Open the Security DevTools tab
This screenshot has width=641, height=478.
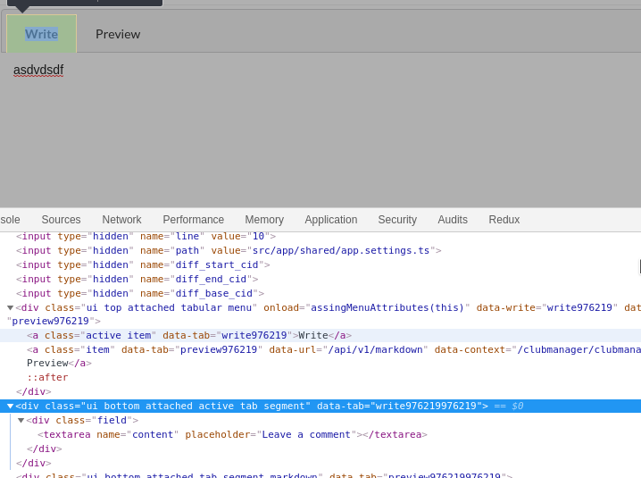tap(397, 220)
